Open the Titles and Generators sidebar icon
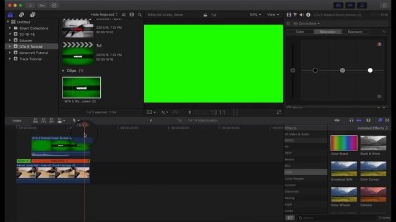The width and height of the screenshot is (396, 222). pos(33,15)
